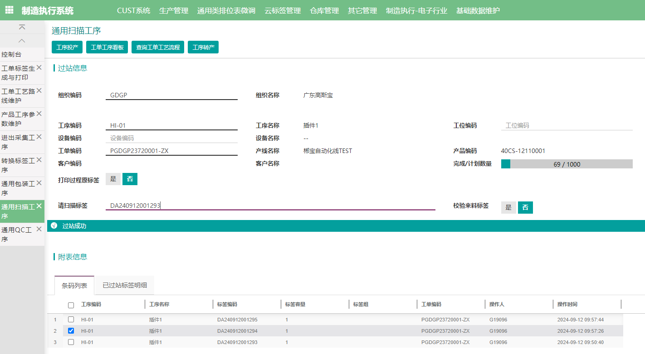Tick checkbox for label DA240912001293 row
Image resolution: width=645 pixels, height=354 pixels.
pyautogui.click(x=71, y=342)
